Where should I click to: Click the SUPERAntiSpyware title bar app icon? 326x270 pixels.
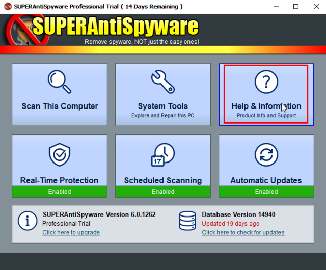click(8, 7)
